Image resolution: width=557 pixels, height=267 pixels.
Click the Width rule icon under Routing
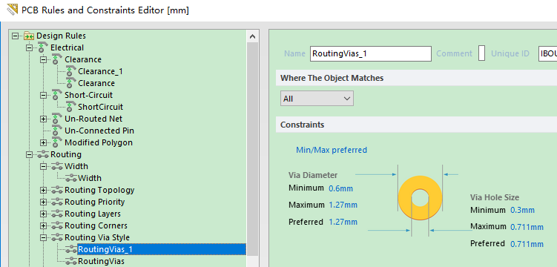(71, 178)
